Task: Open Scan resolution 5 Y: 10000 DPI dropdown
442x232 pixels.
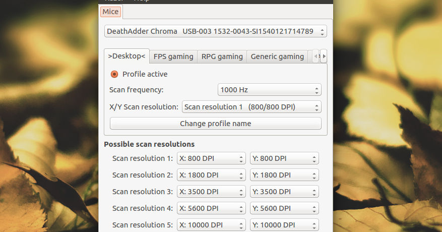Action: 284,225
